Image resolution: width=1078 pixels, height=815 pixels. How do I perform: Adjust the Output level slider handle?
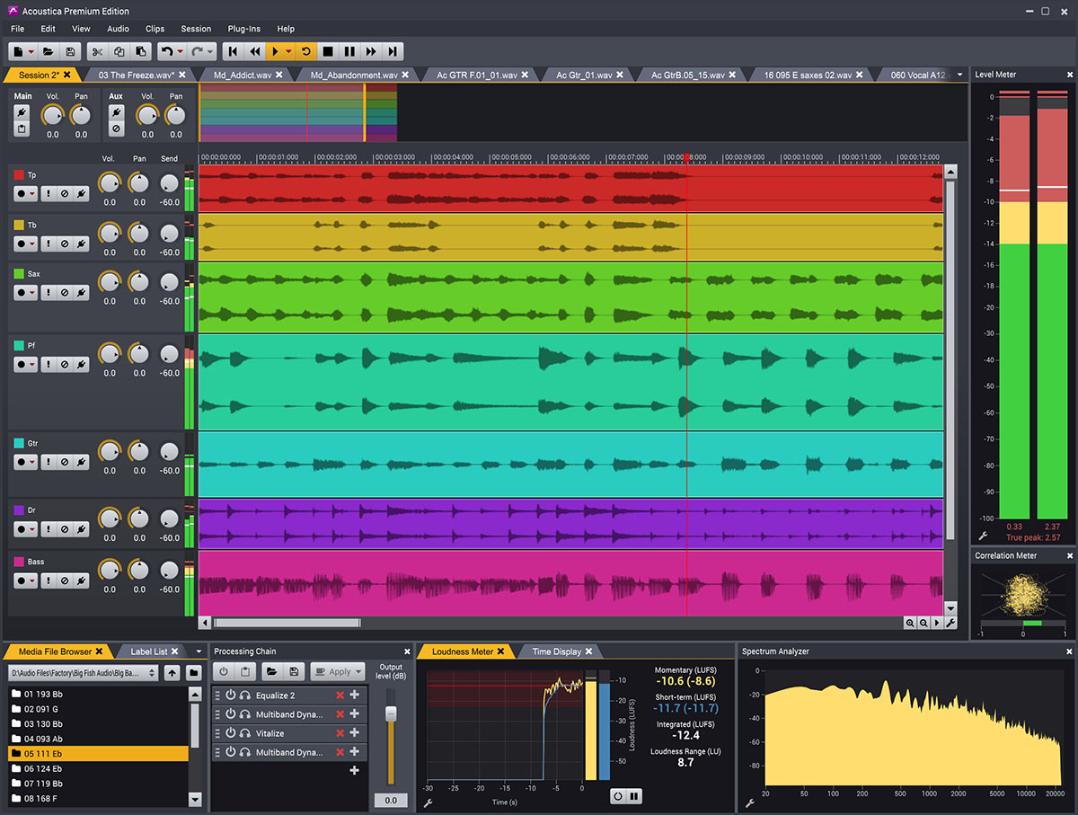[390, 713]
